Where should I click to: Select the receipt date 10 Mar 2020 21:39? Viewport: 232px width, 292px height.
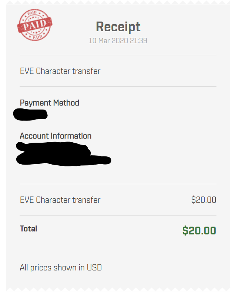coord(118,40)
